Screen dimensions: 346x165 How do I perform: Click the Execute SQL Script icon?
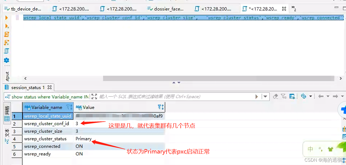[x=7, y=34]
